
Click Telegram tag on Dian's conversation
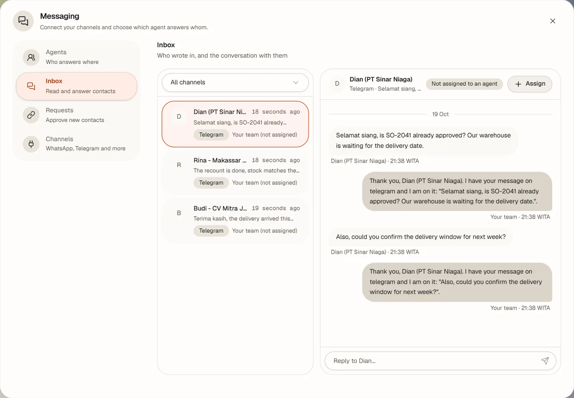[211, 135]
